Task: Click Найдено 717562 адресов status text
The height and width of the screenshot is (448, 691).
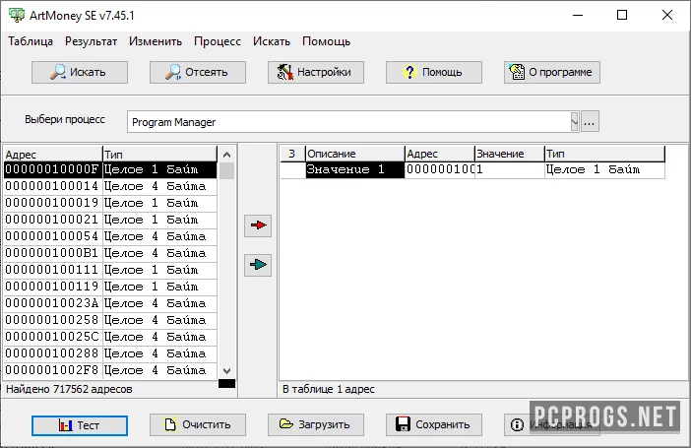Action: click(69, 389)
